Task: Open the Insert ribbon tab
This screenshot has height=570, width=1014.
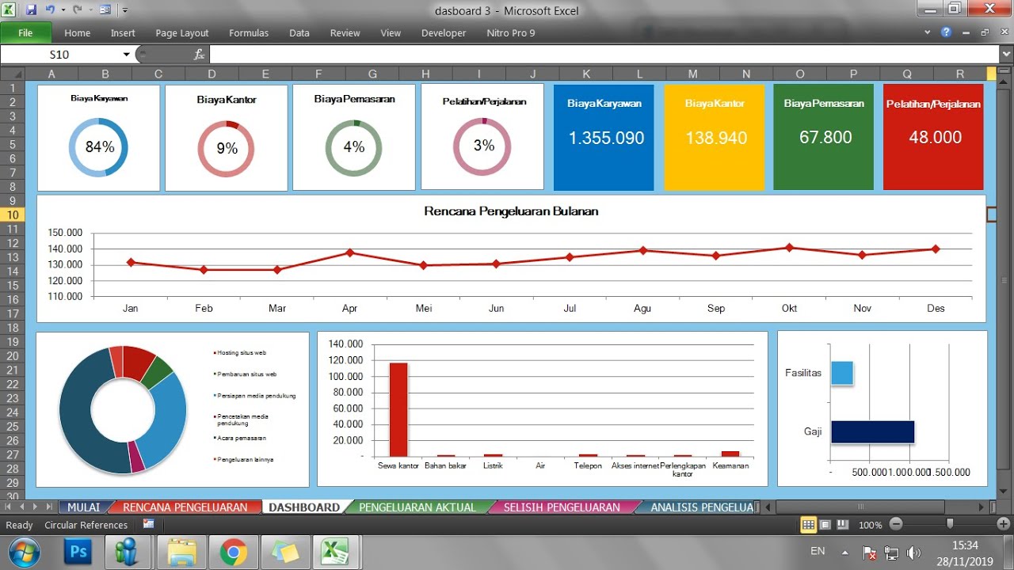Action: click(123, 33)
